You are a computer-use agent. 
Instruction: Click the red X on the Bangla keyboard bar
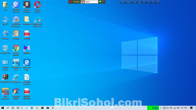[103, 2]
